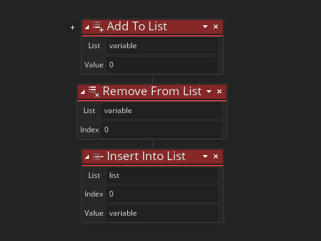
Task: Select the Add To List title text
Action: [x=137, y=27]
